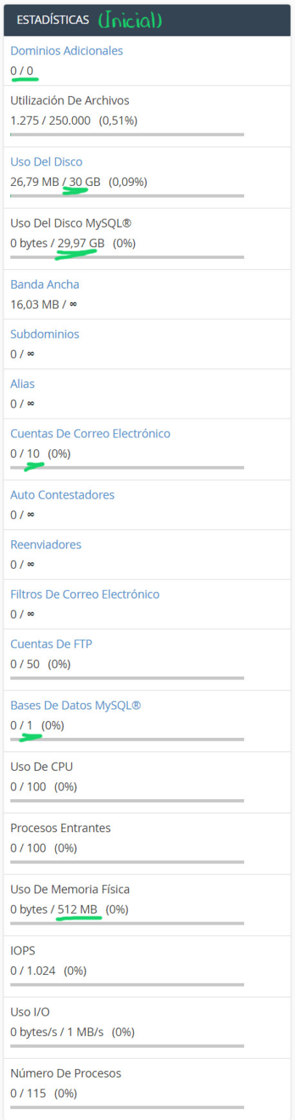
Task: Click the Uso Del Disco progress bar
Action: tap(127, 195)
